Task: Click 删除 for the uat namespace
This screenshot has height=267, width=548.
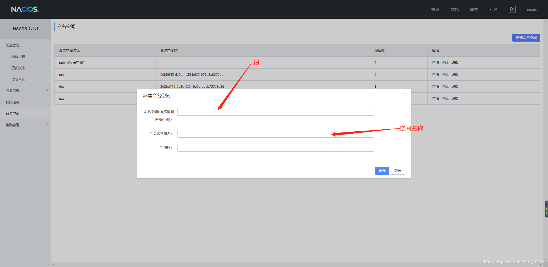Action: pos(445,99)
